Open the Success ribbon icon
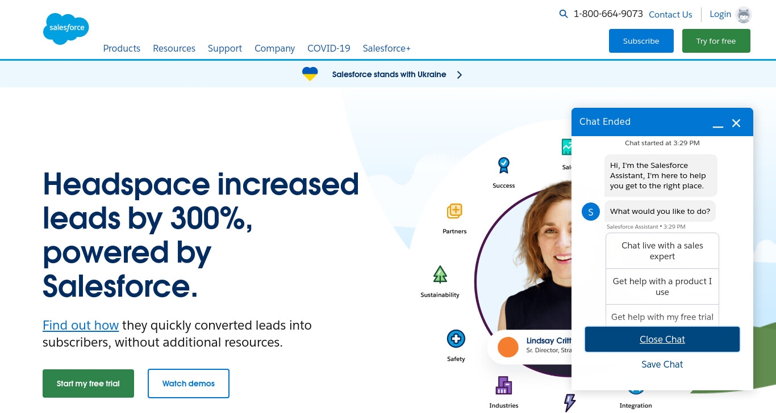Viewport: 776px width, 413px height. pyautogui.click(x=504, y=165)
